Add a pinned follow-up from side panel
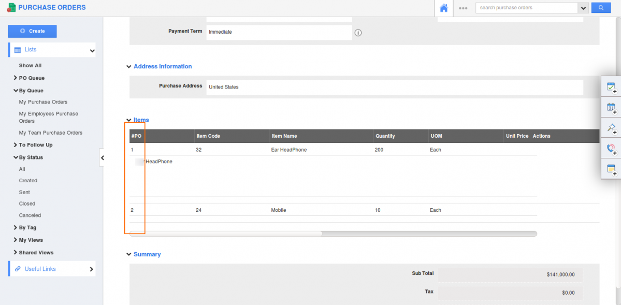Viewport: 621px width, 305px height. 611,128
